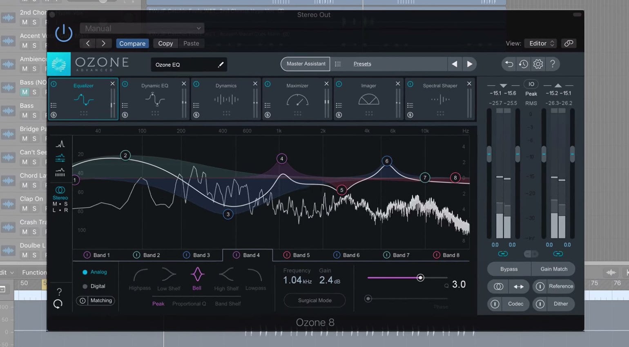Toggle power for Band 7
The image size is (629, 347).
[386, 255]
